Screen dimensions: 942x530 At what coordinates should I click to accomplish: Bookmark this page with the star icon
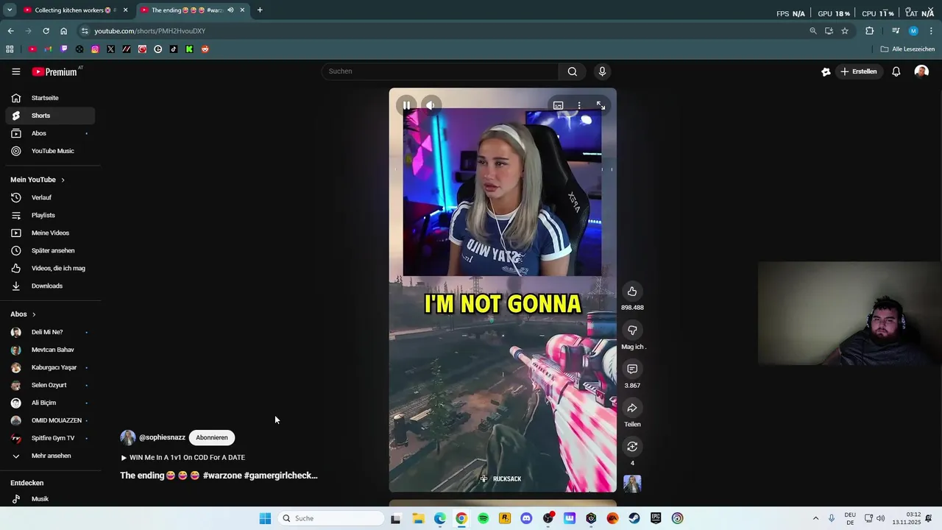tap(845, 31)
